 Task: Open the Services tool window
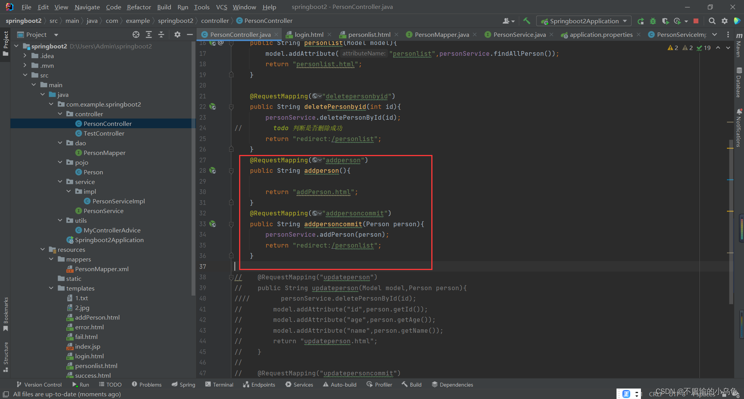click(299, 385)
